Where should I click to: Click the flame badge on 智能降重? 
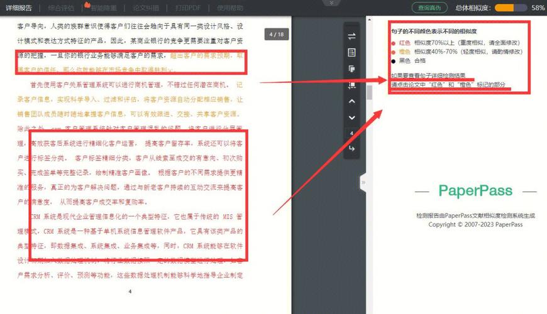(87, 4)
